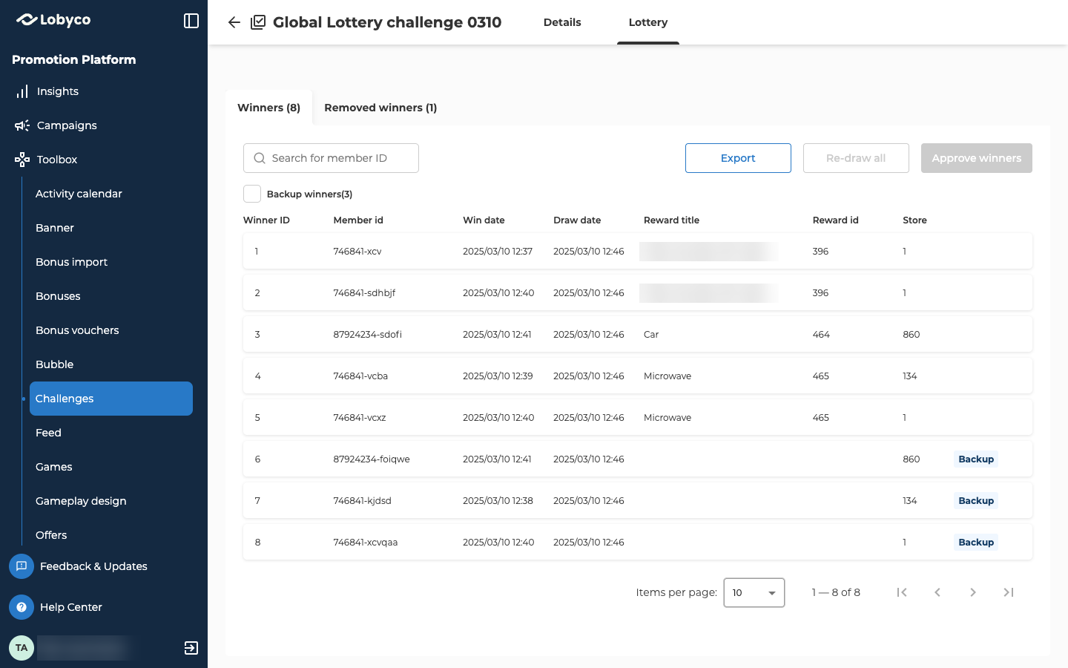Screen dimensions: 1068x668
Task: Go to previous page of results
Action: (937, 592)
